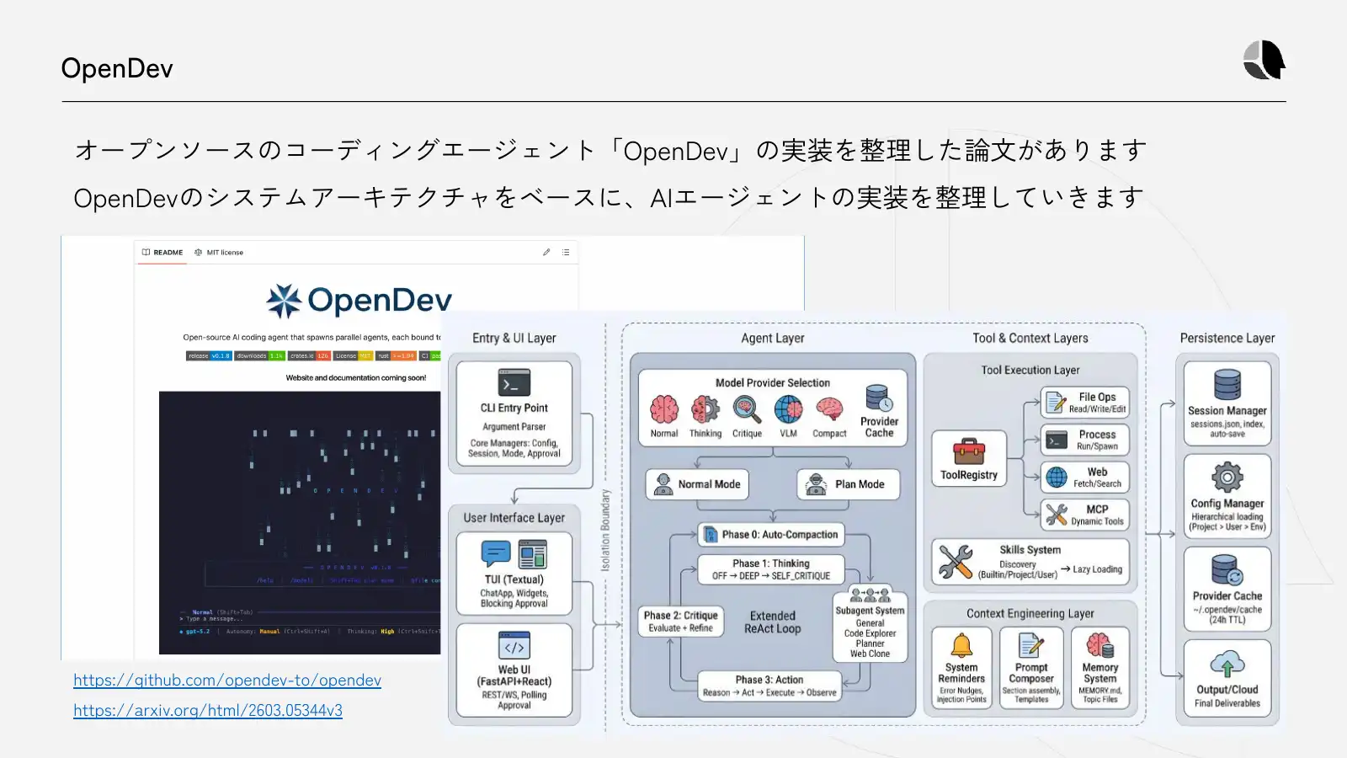Open the arxiv.org/html/2603.05344v3 link
1347x758 pixels.
point(208,710)
